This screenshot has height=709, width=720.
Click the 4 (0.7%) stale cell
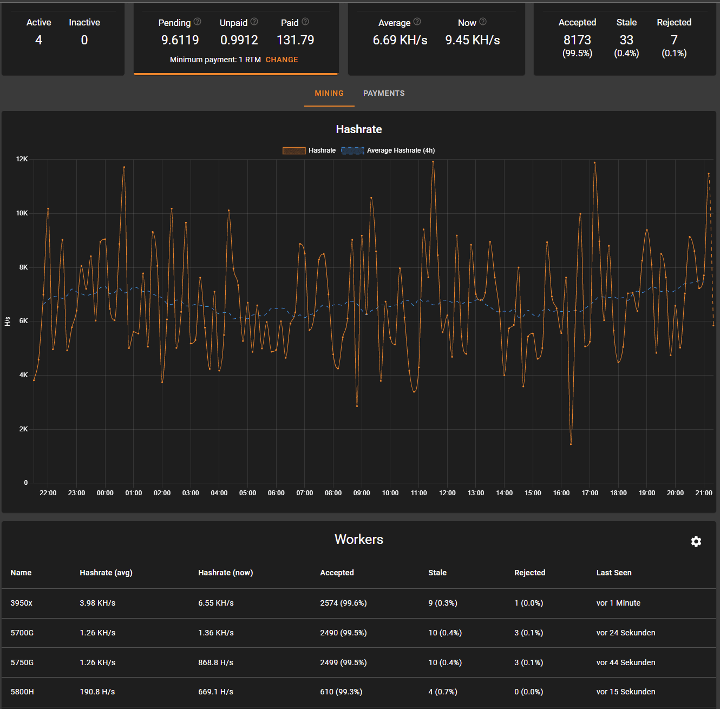[x=443, y=692]
